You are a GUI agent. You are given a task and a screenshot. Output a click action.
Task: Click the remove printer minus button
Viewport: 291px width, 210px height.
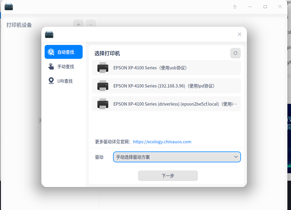pos(91,25)
